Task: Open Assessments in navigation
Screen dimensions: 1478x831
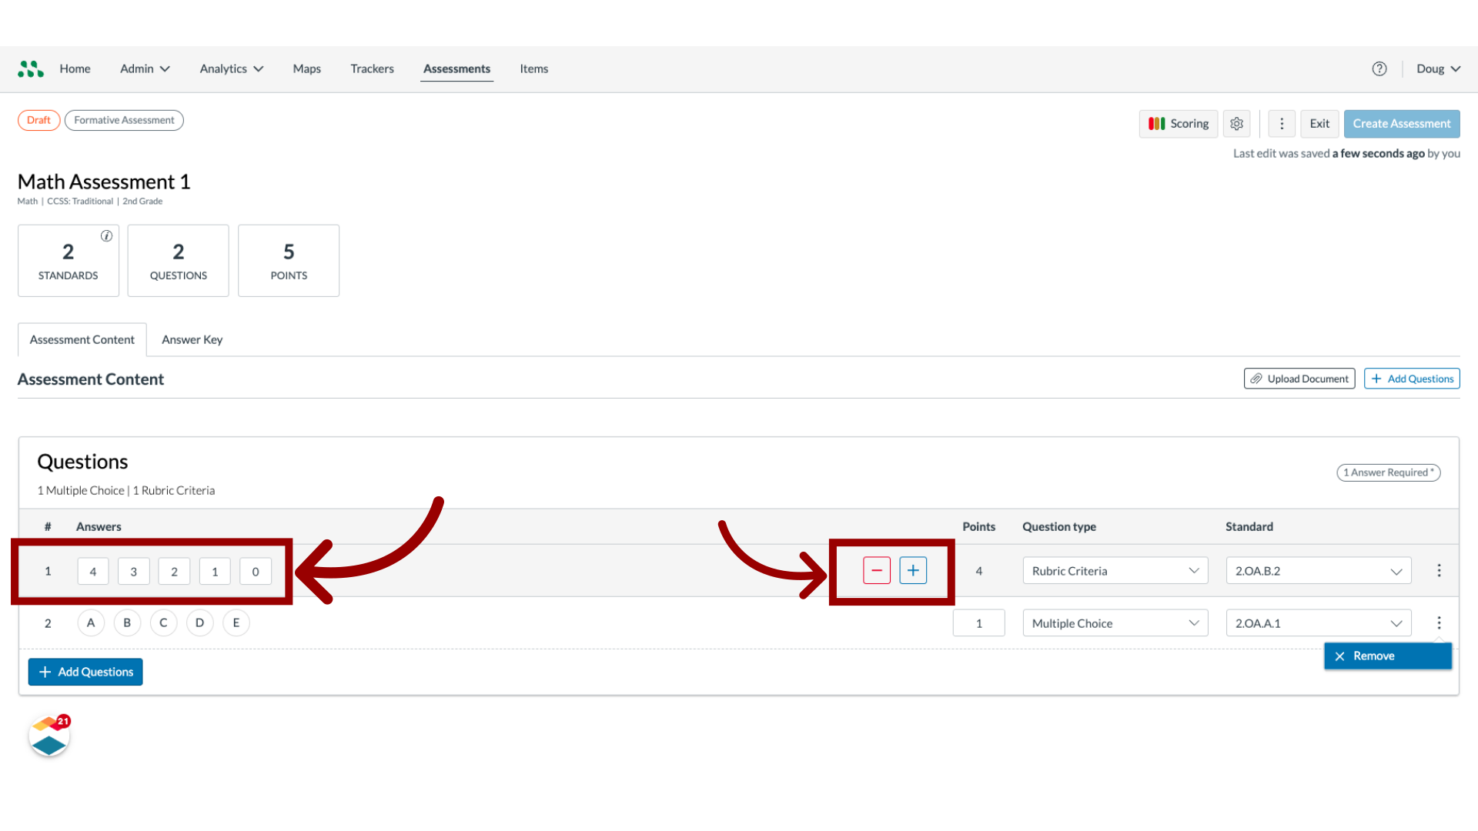Action: pos(456,69)
